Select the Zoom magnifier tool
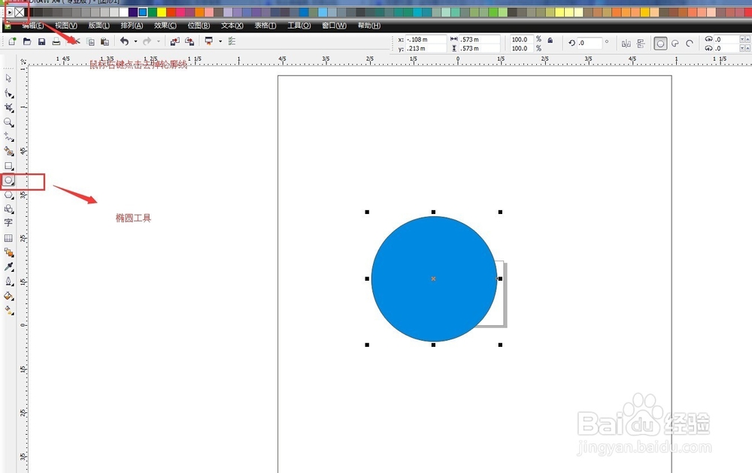The width and height of the screenshot is (752, 473). point(8,122)
